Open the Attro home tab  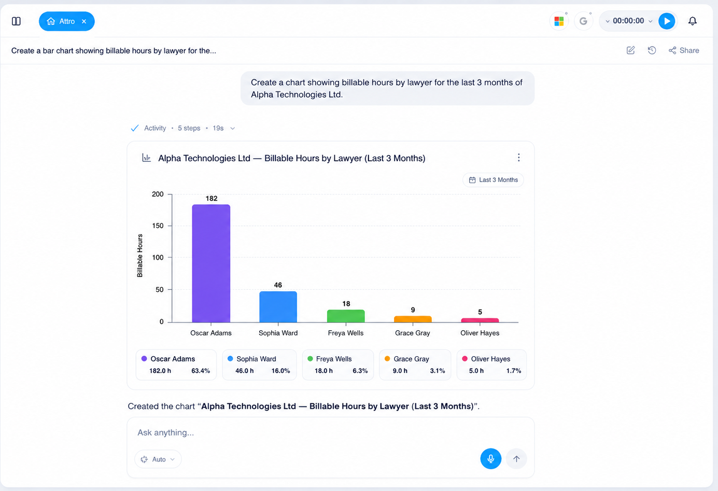click(66, 21)
